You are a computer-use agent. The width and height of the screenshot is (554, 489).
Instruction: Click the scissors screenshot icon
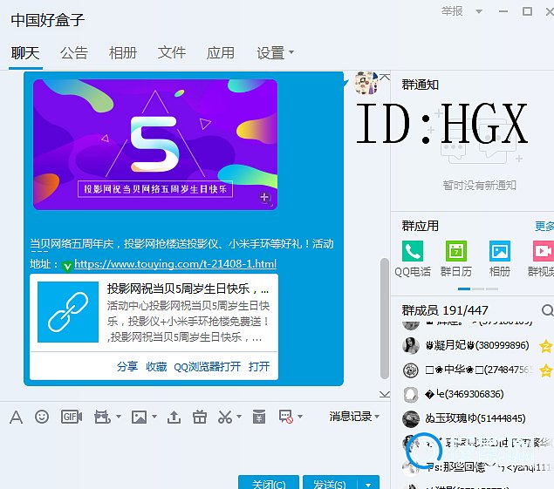tap(225, 417)
